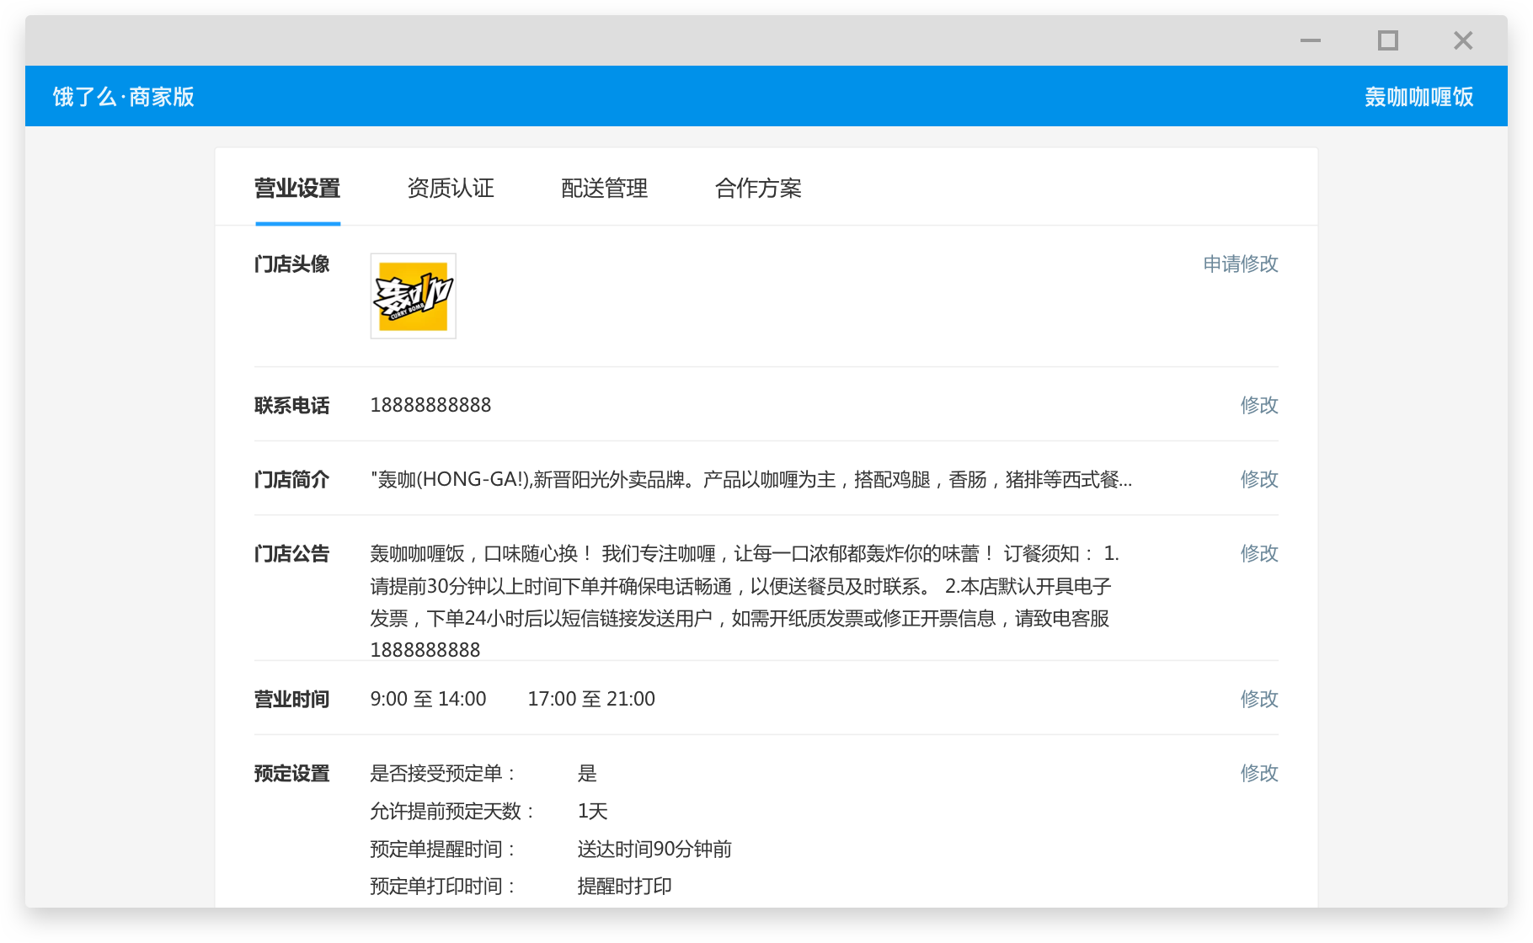Click the 是 value for 是否接受预定单
Image resolution: width=1533 pixels, height=943 pixels.
tap(587, 772)
